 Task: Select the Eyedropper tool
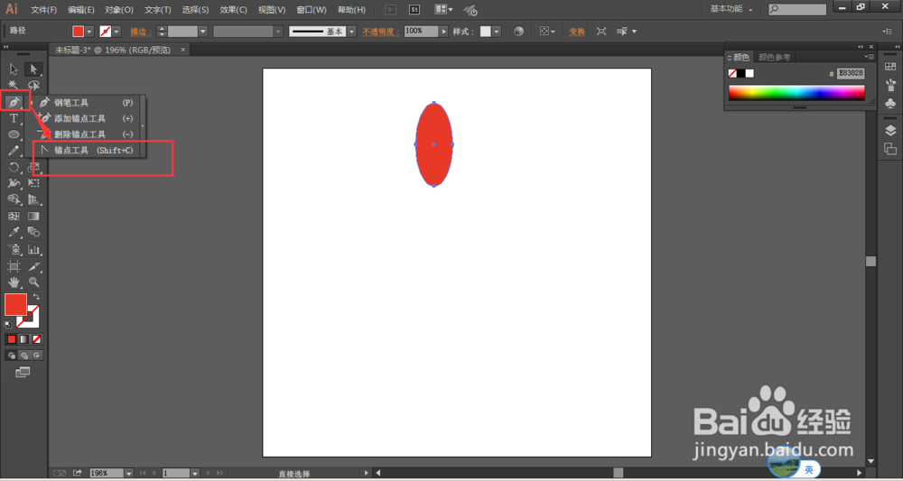pyautogui.click(x=14, y=233)
